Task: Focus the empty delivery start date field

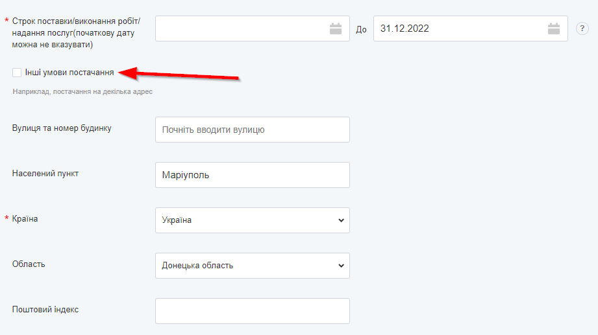Action: pos(240,29)
